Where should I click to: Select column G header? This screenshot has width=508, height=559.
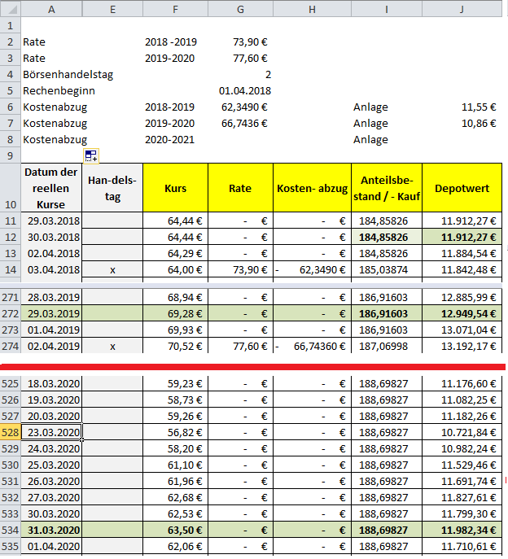[x=240, y=9]
